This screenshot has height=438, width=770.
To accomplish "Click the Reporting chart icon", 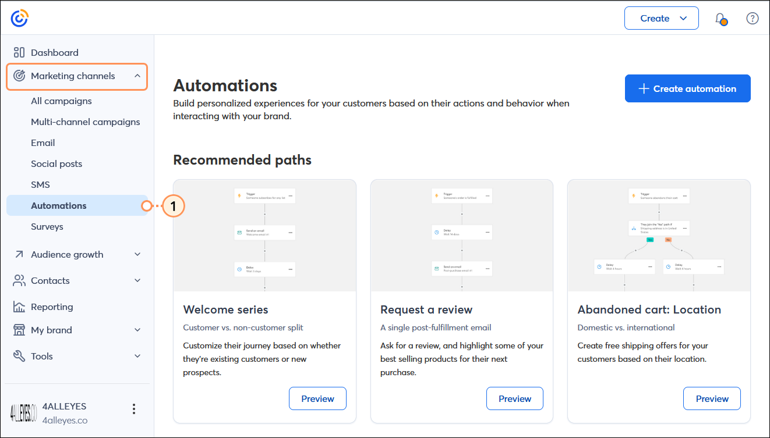I will (19, 307).
